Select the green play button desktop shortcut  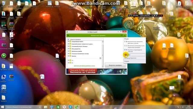coord(4,57)
